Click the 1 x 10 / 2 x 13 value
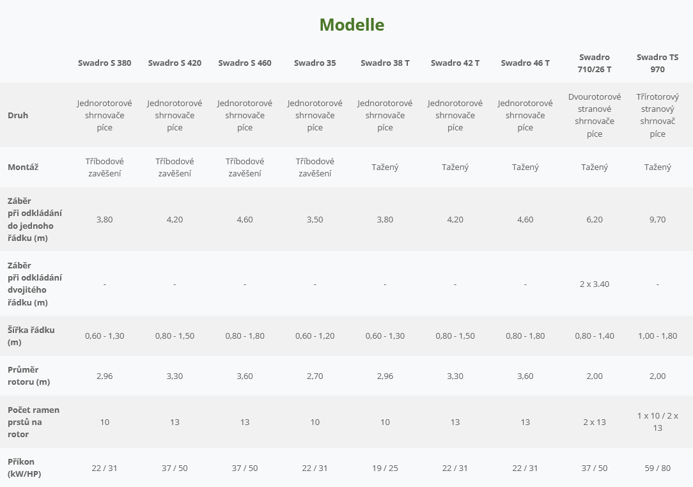 658,422
